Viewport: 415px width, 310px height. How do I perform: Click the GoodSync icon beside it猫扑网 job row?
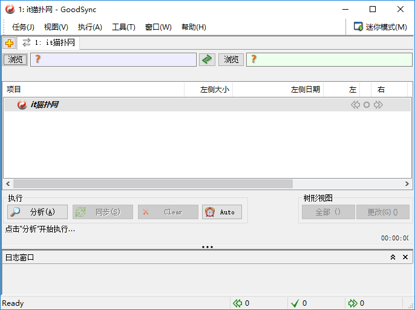(22, 105)
